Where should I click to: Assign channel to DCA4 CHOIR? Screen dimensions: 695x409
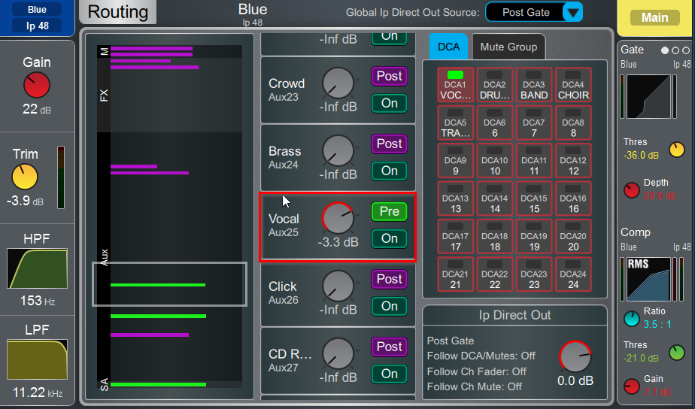pos(574,85)
